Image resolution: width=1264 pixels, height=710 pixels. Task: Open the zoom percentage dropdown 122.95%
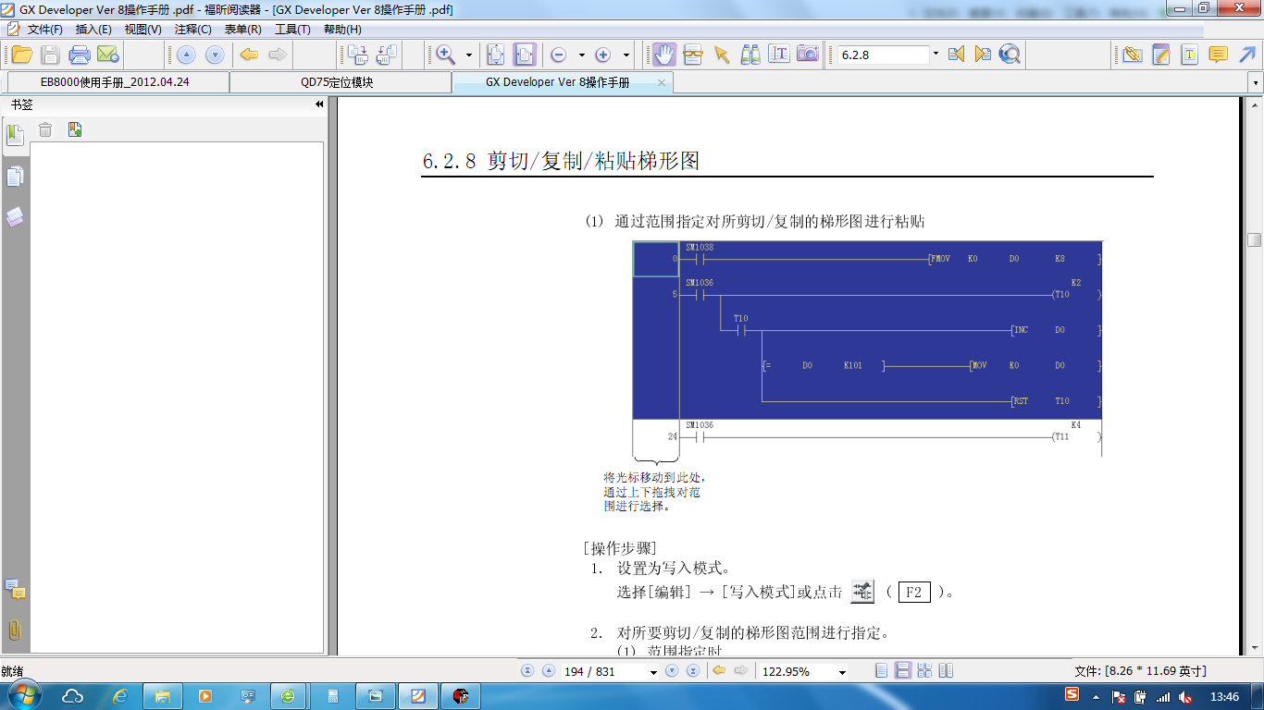click(x=842, y=672)
